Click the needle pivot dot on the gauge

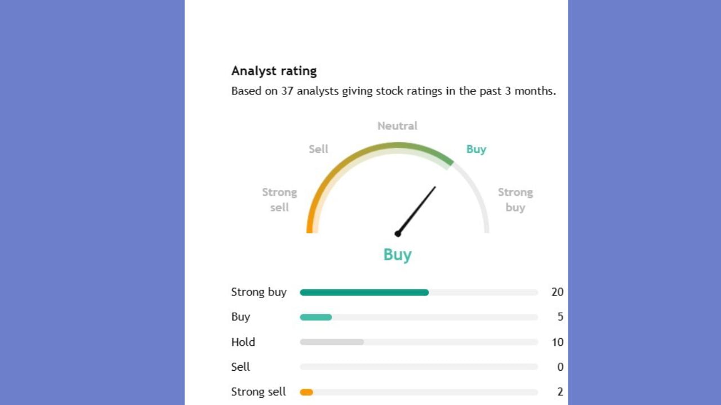398,233
